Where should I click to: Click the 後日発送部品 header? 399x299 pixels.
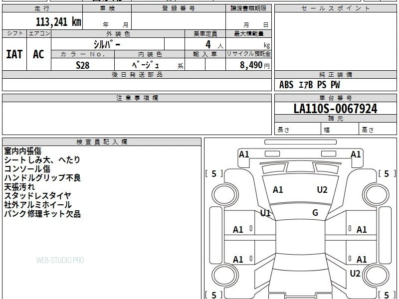[x=137, y=74]
